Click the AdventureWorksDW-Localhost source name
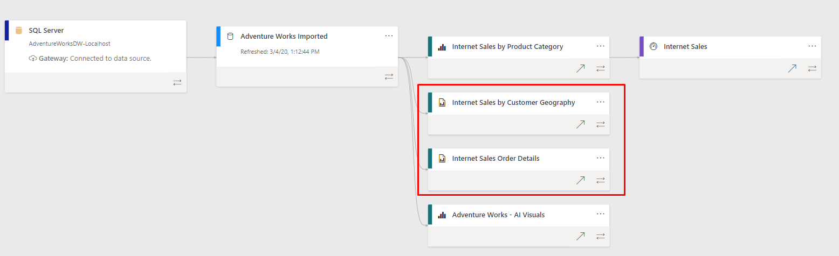The width and height of the screenshot is (839, 256). point(70,44)
